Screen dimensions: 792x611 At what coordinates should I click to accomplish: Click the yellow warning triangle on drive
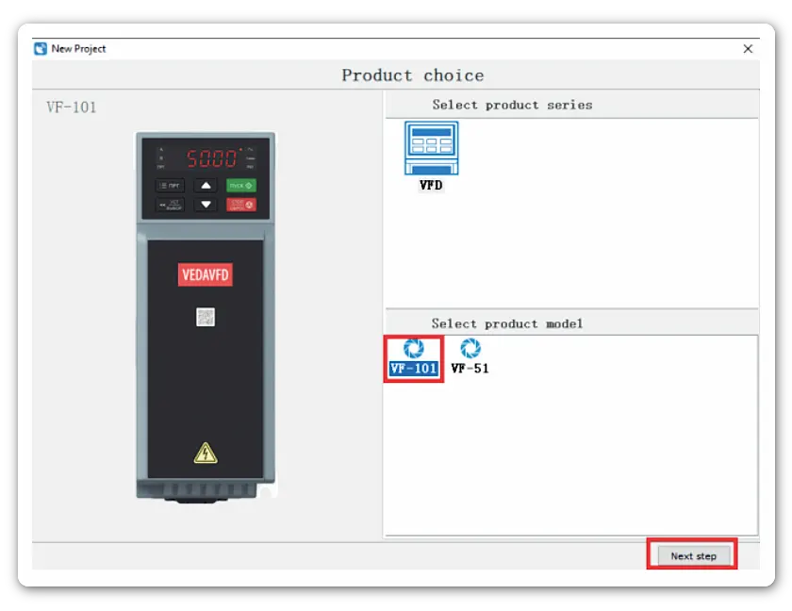click(206, 454)
